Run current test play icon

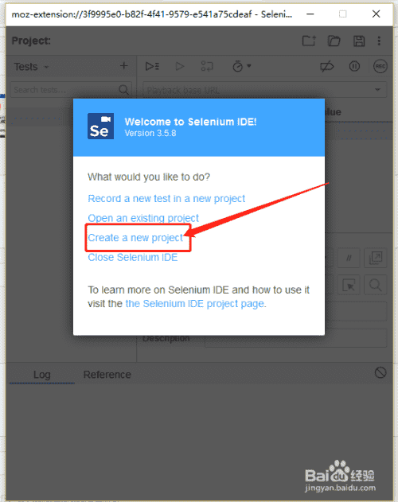pyautogui.click(x=180, y=66)
